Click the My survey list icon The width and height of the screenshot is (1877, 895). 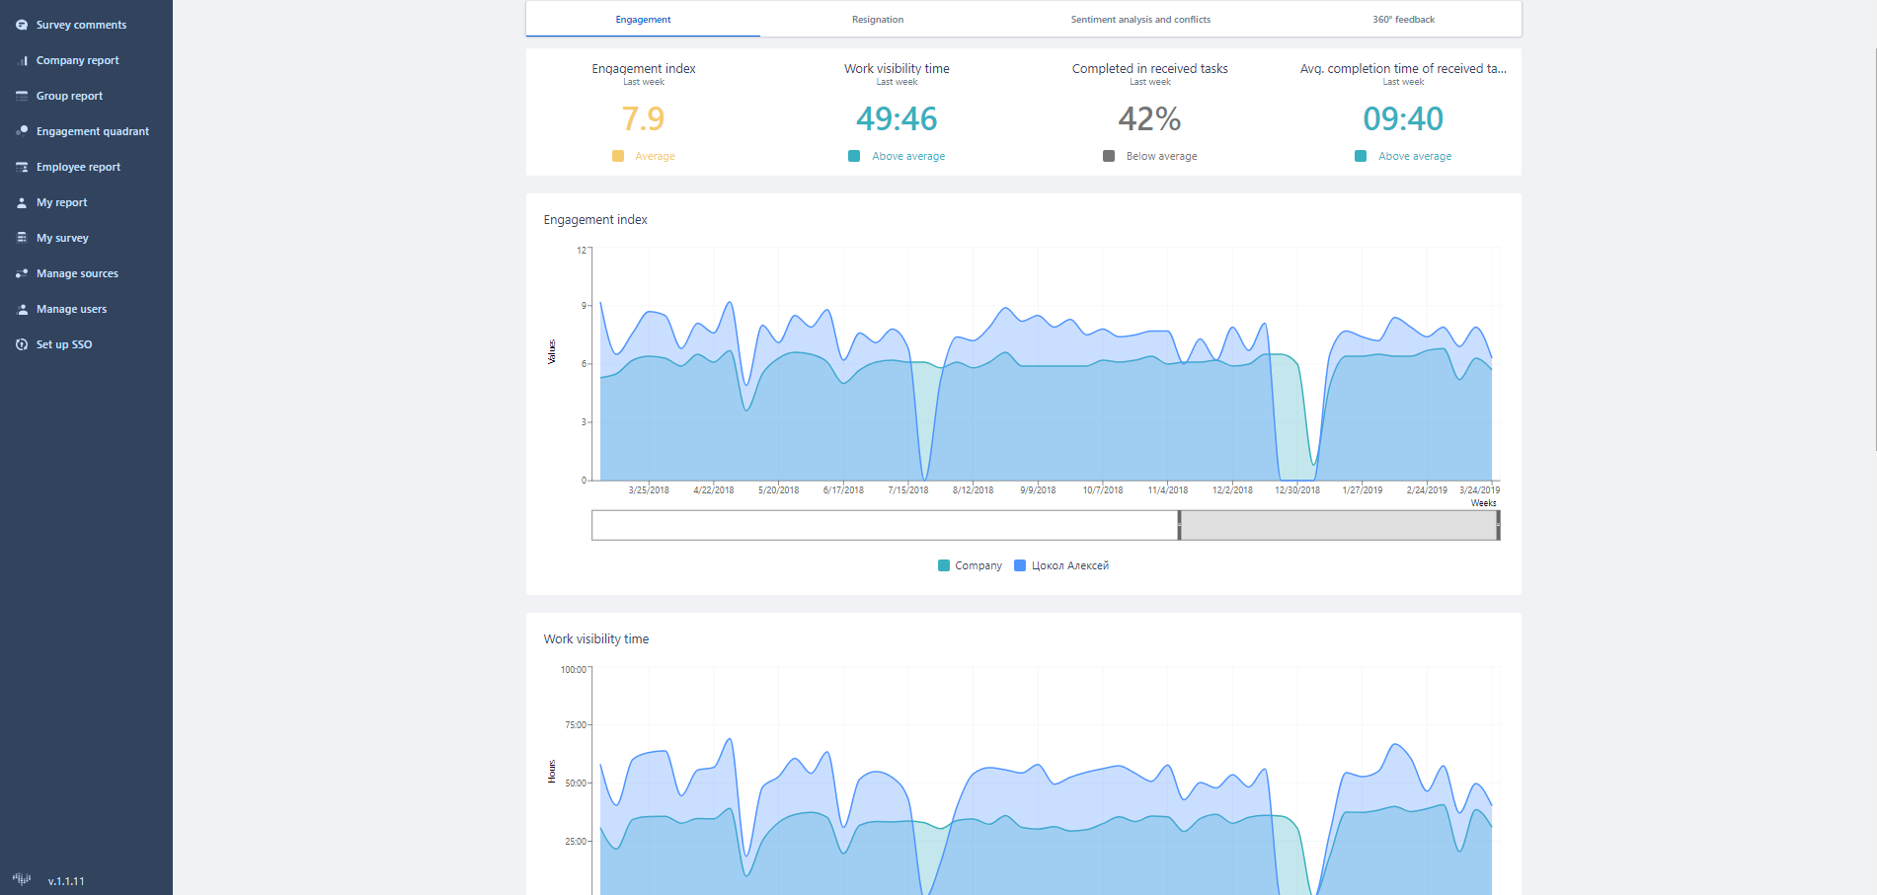pyautogui.click(x=22, y=238)
